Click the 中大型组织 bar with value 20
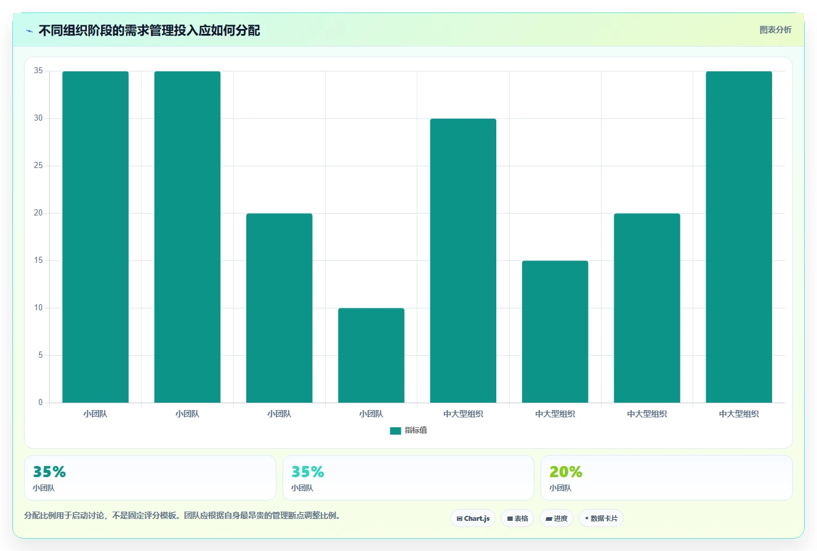 [647, 308]
